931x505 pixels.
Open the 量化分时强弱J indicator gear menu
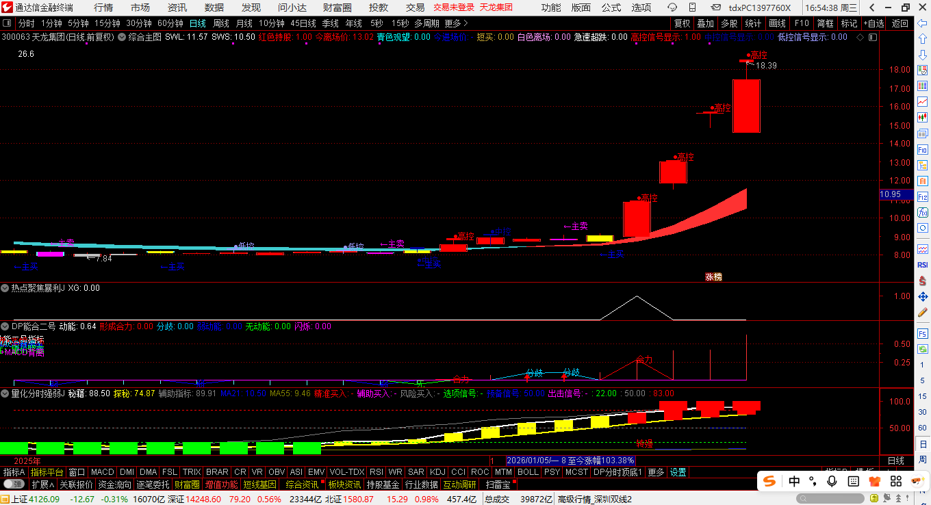click(5, 393)
